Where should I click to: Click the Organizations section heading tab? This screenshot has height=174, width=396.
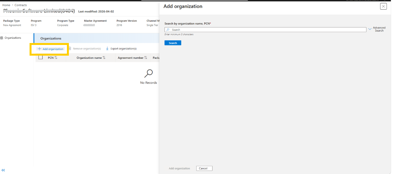51,38
